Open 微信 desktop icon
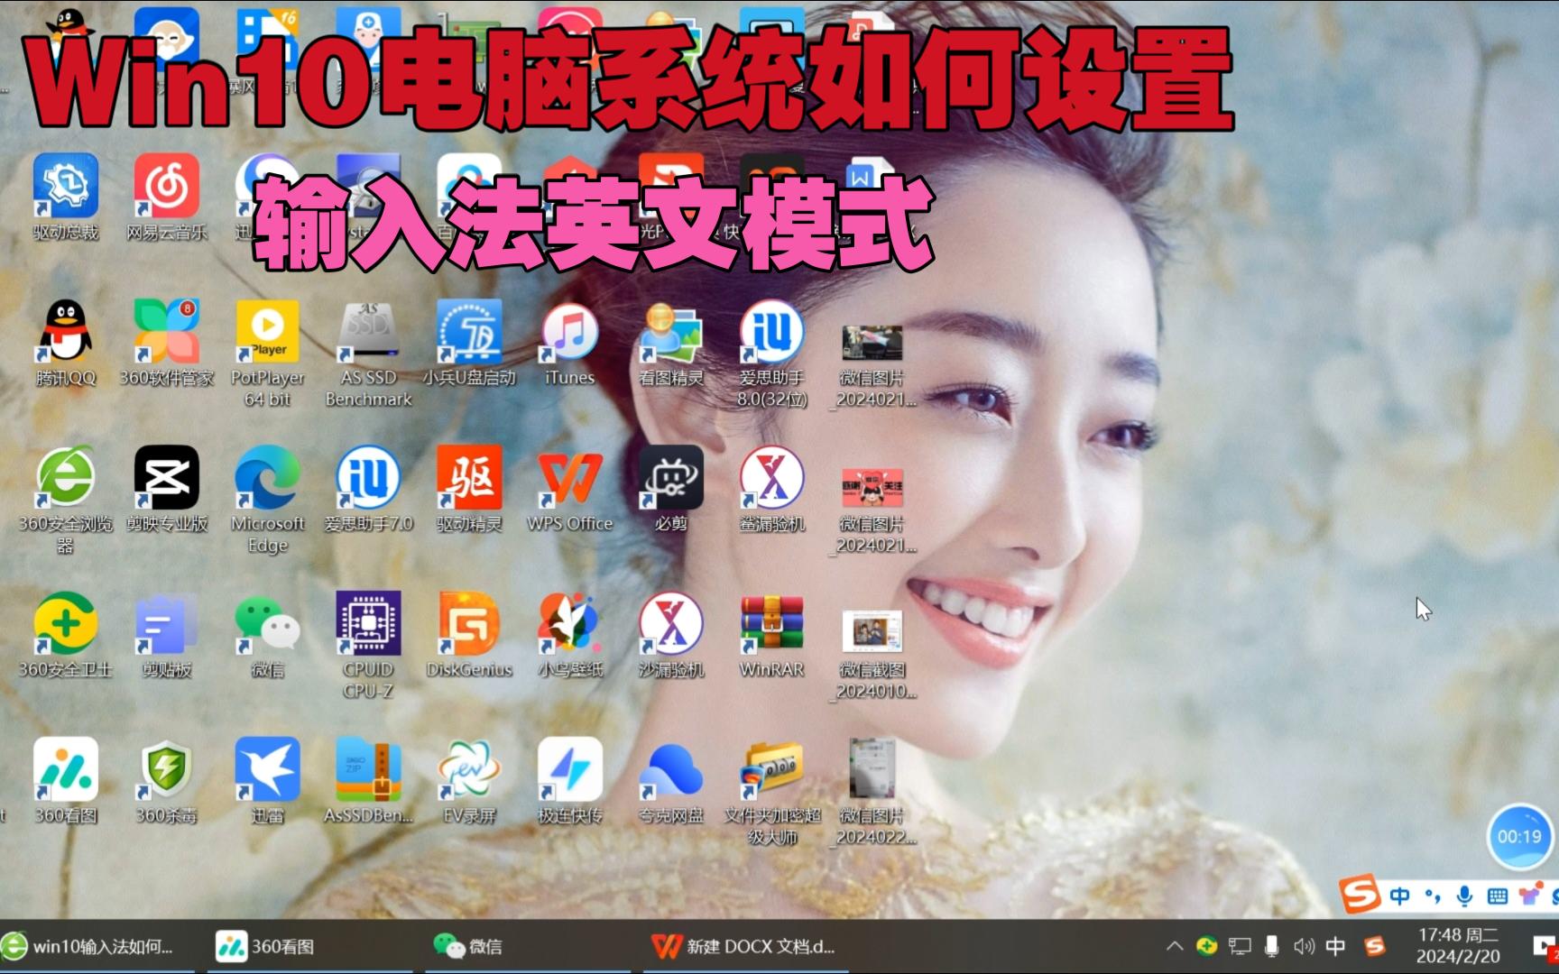The height and width of the screenshot is (974, 1559). point(268,636)
